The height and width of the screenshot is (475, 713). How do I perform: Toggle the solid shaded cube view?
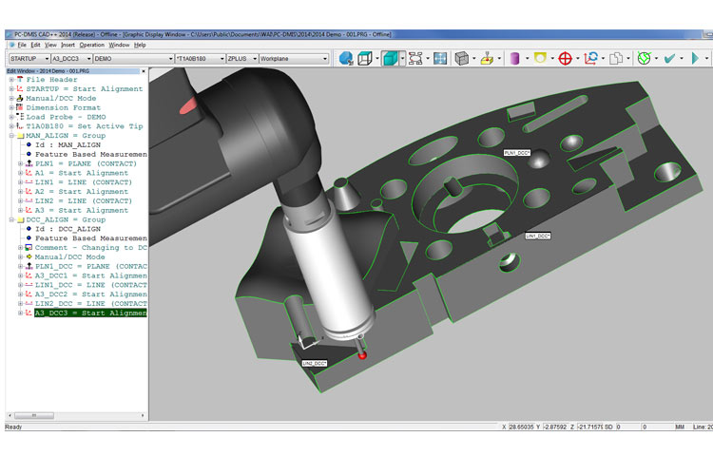point(390,58)
